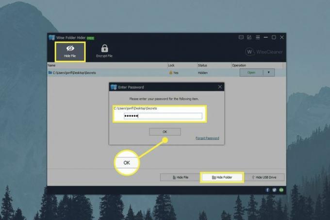Click the folder icon in the Secrets row
Screen dimensions: 330x220
(50, 72)
